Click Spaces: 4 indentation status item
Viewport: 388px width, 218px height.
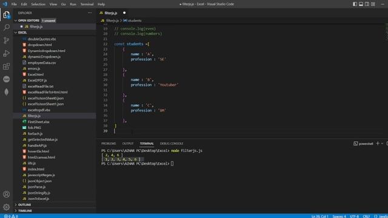click(339, 216)
